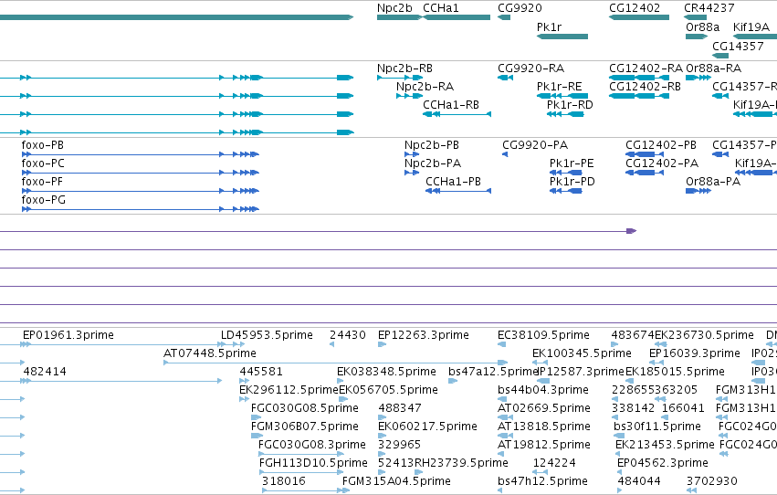Click the Pk1r-PD protein label
777x495 pixels.
coord(572,182)
